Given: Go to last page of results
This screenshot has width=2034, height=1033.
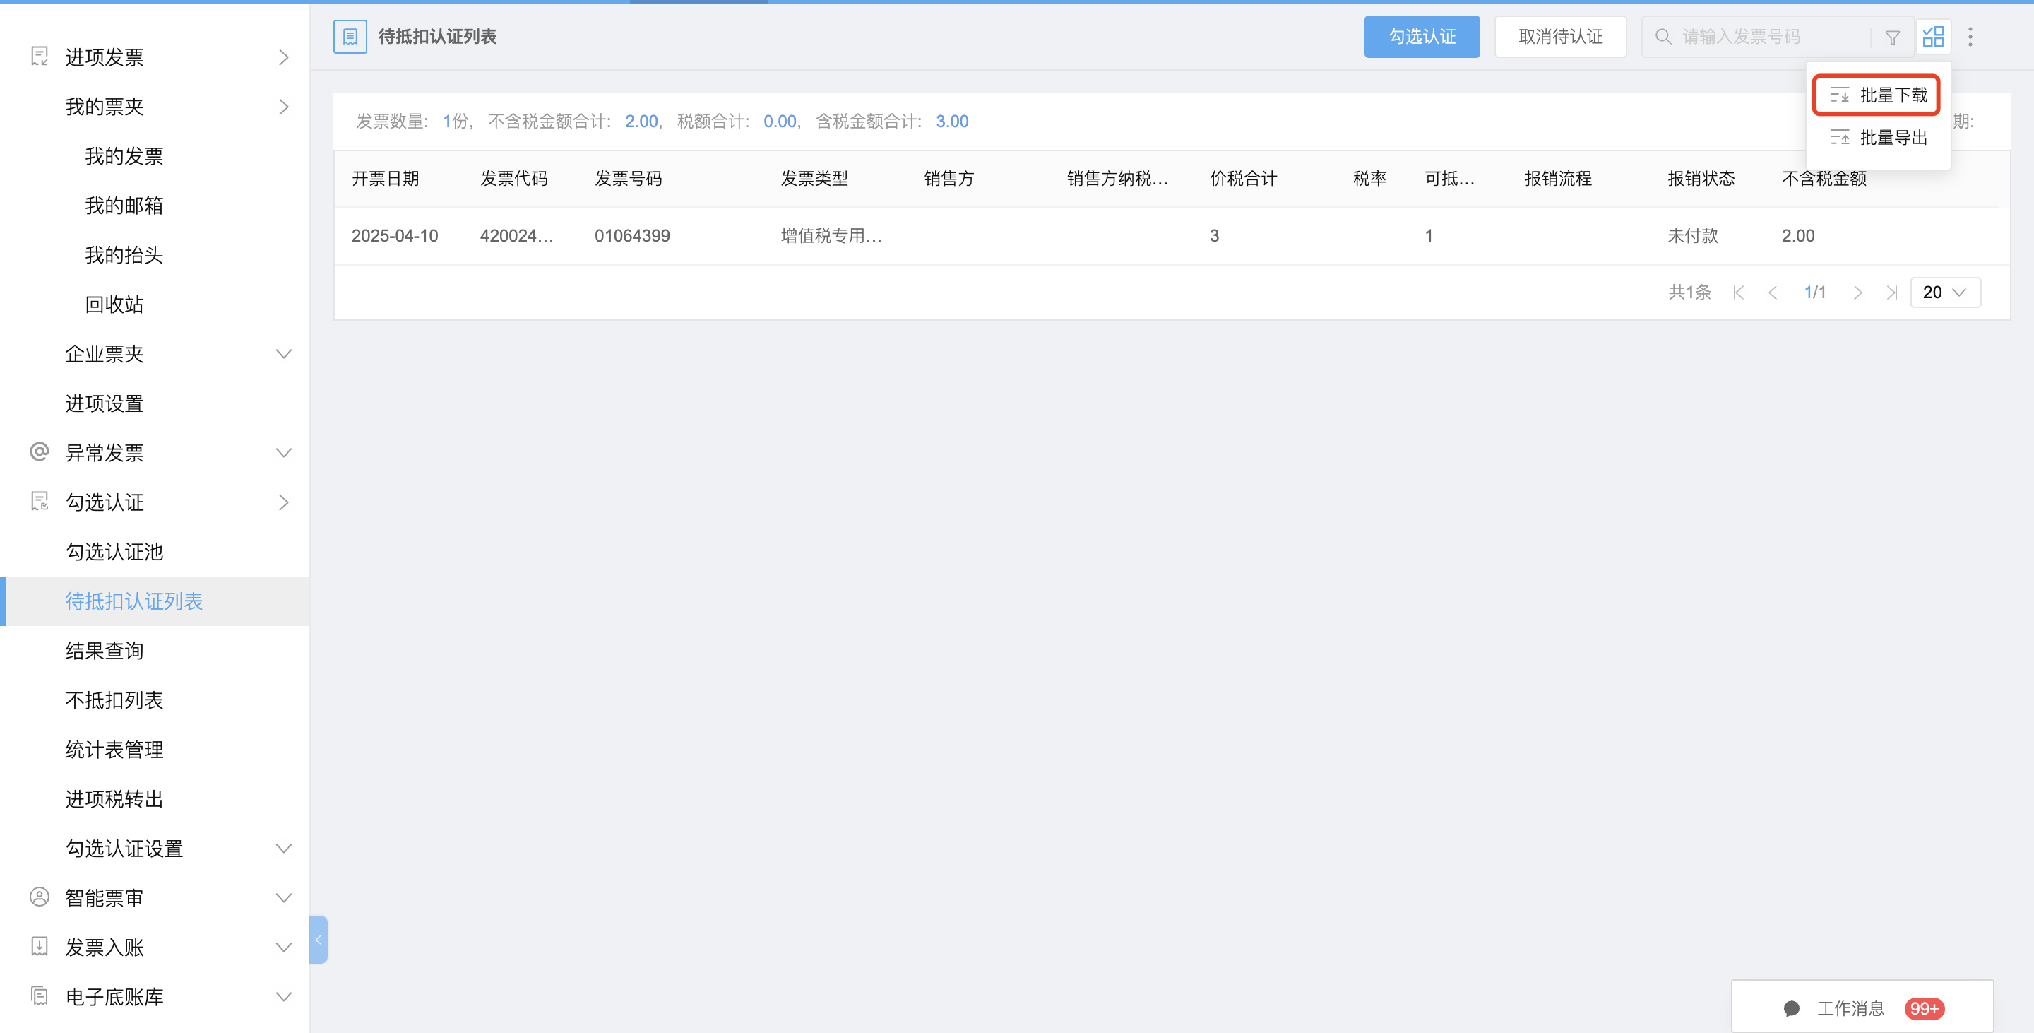Looking at the screenshot, I should coord(1892,293).
